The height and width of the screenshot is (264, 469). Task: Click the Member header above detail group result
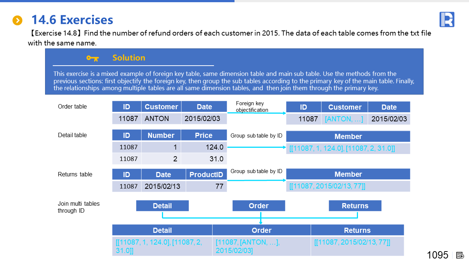348,136
